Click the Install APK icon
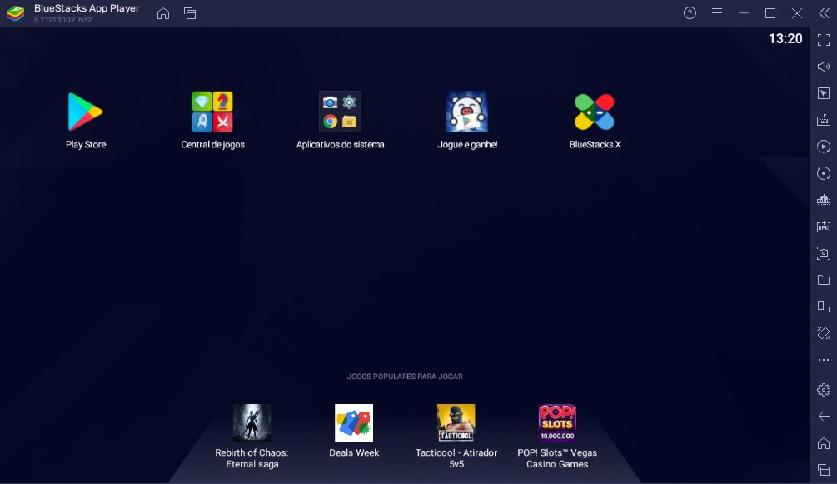 (x=824, y=227)
